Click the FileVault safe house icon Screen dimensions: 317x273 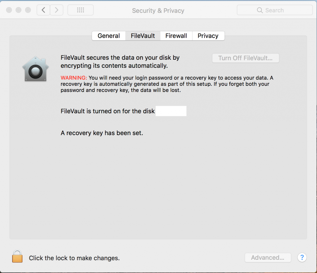click(36, 69)
